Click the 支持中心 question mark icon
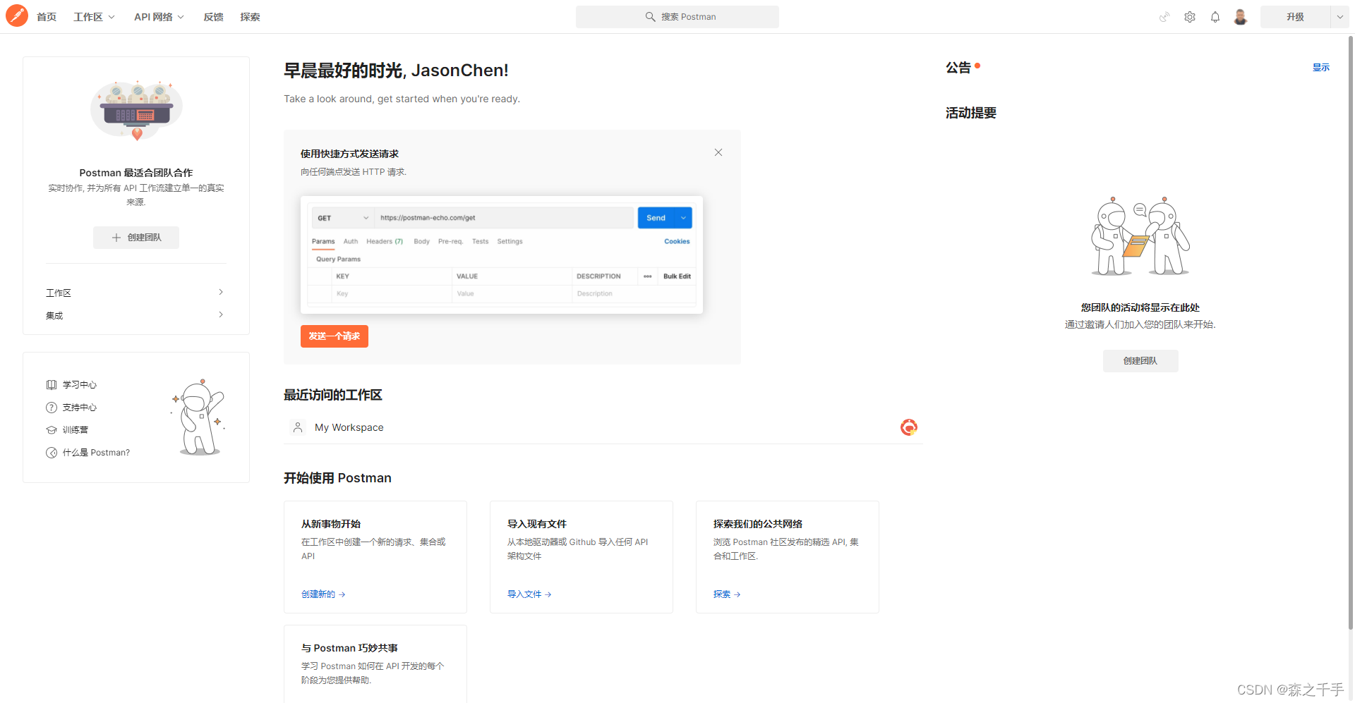1355x703 pixels. 52,408
